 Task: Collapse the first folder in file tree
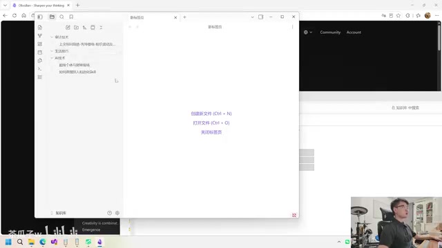click(52, 37)
